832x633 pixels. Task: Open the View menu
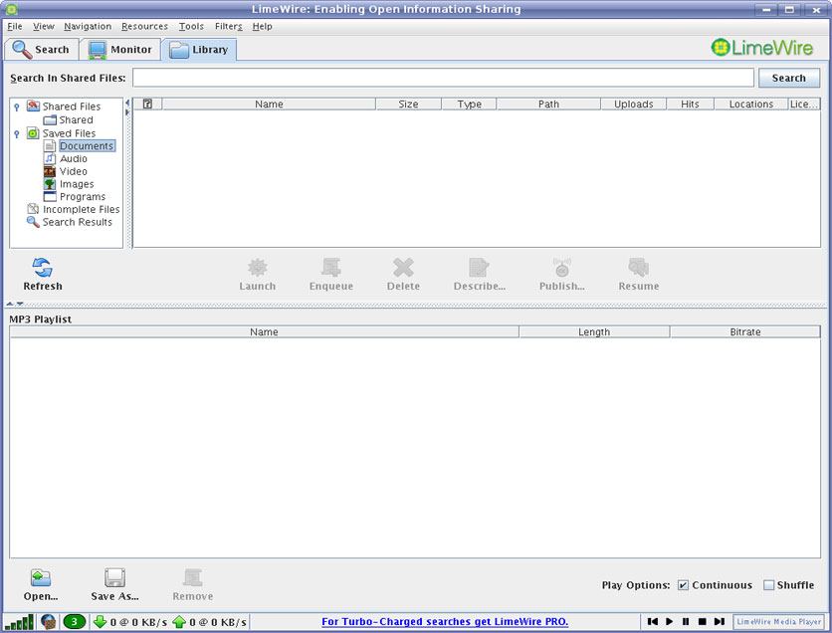44,26
